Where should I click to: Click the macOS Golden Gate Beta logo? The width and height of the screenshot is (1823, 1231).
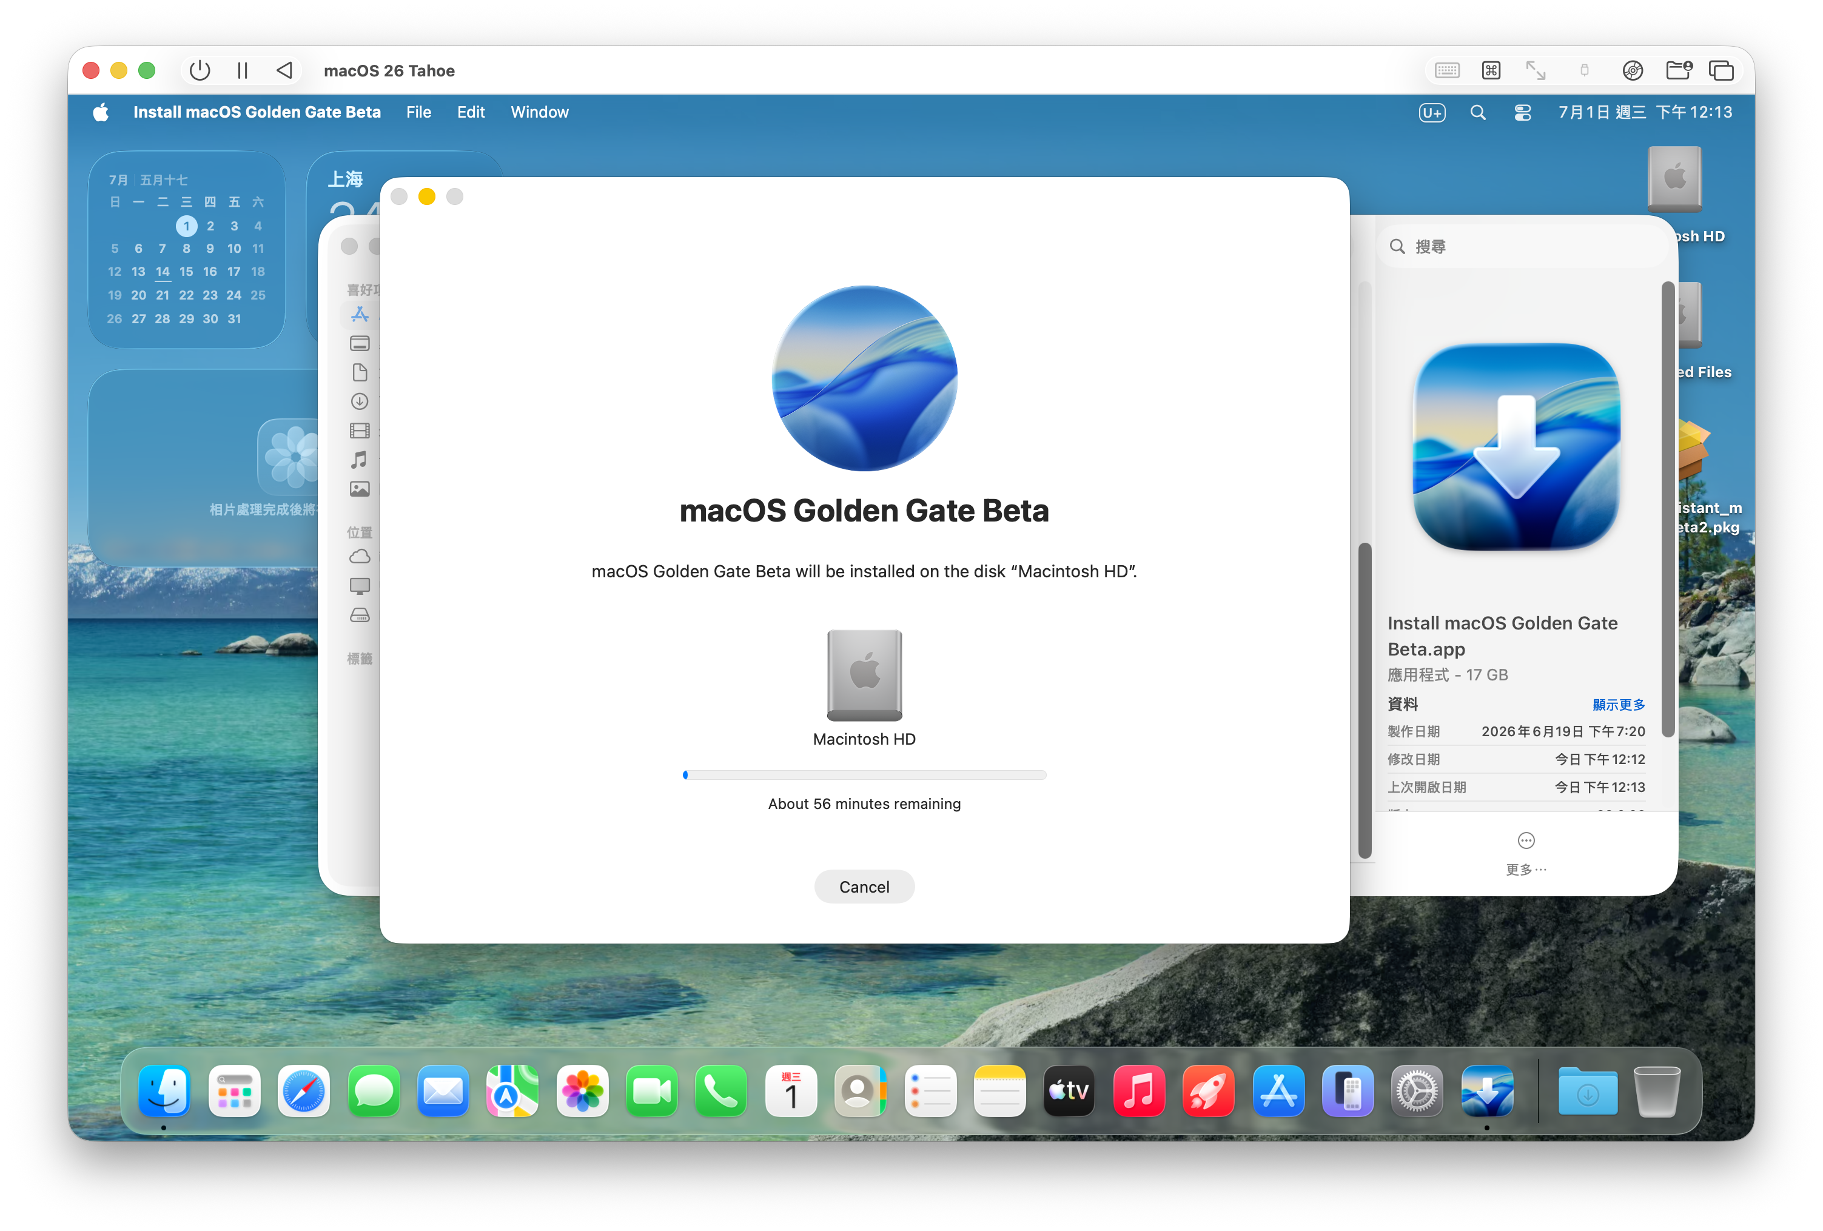pyautogui.click(x=864, y=378)
